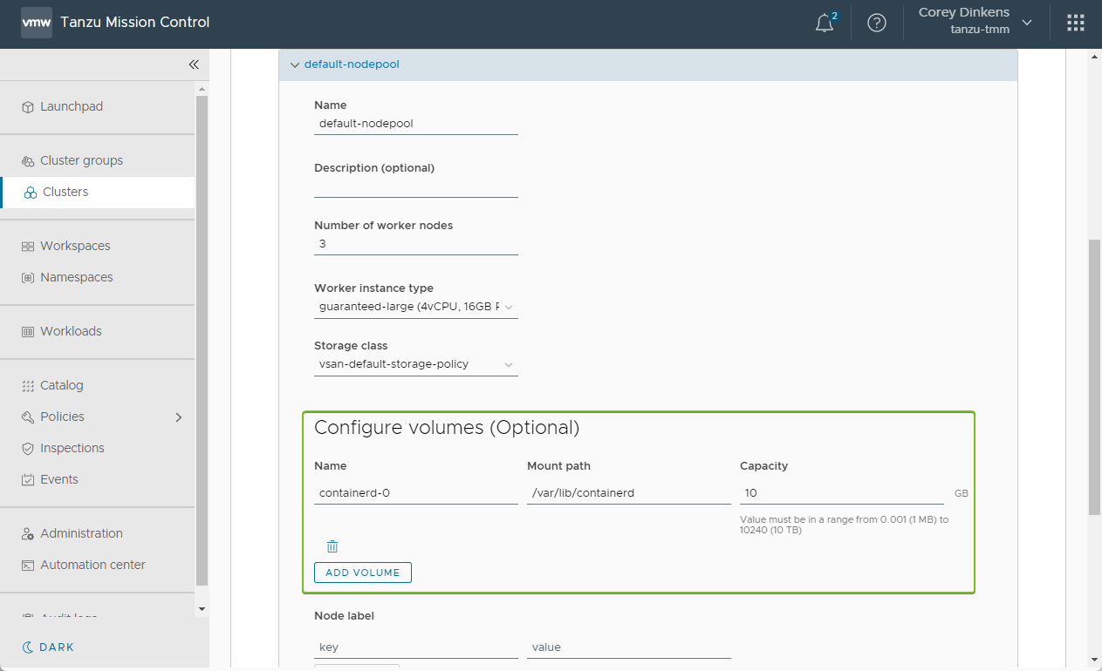Click the help question mark icon

876,24
